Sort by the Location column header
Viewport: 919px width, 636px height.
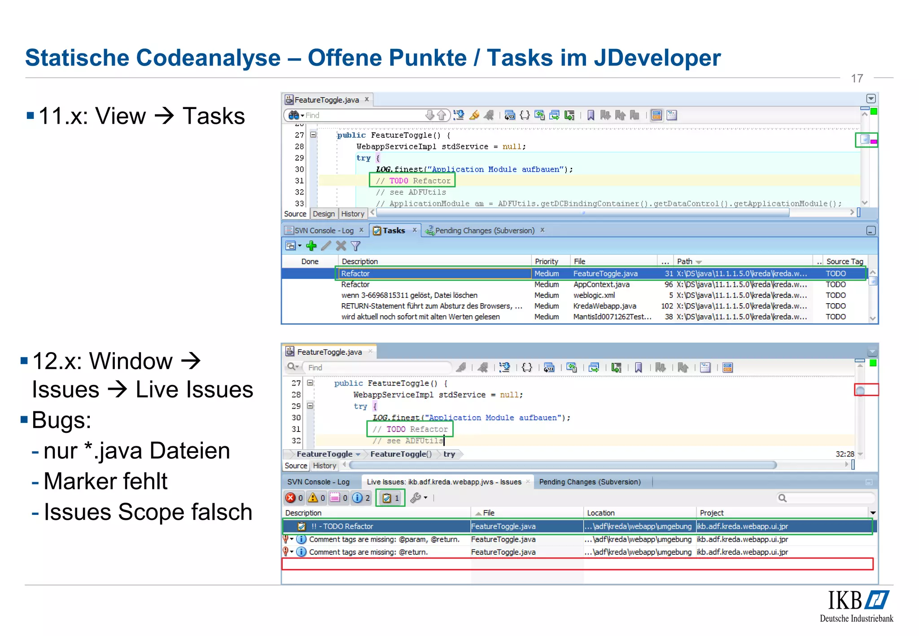(639, 513)
